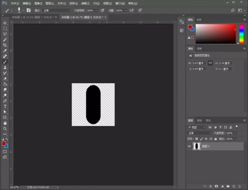Screen dimensions: 248x190
Task: Select the Hand tool
Action: [x=5, y=123]
